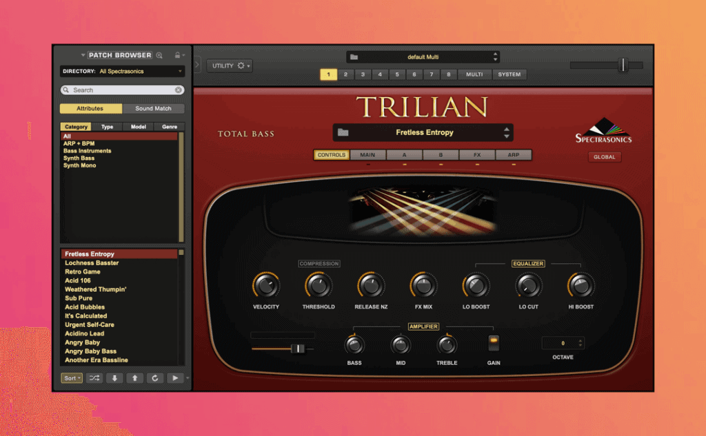Open the Patch Browser title dropdown arrow

click(x=83, y=55)
